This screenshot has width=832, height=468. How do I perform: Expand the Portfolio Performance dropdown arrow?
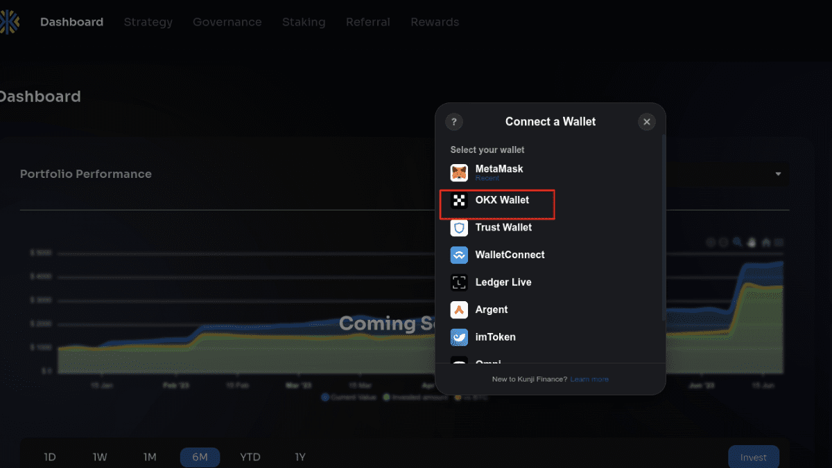click(x=778, y=174)
